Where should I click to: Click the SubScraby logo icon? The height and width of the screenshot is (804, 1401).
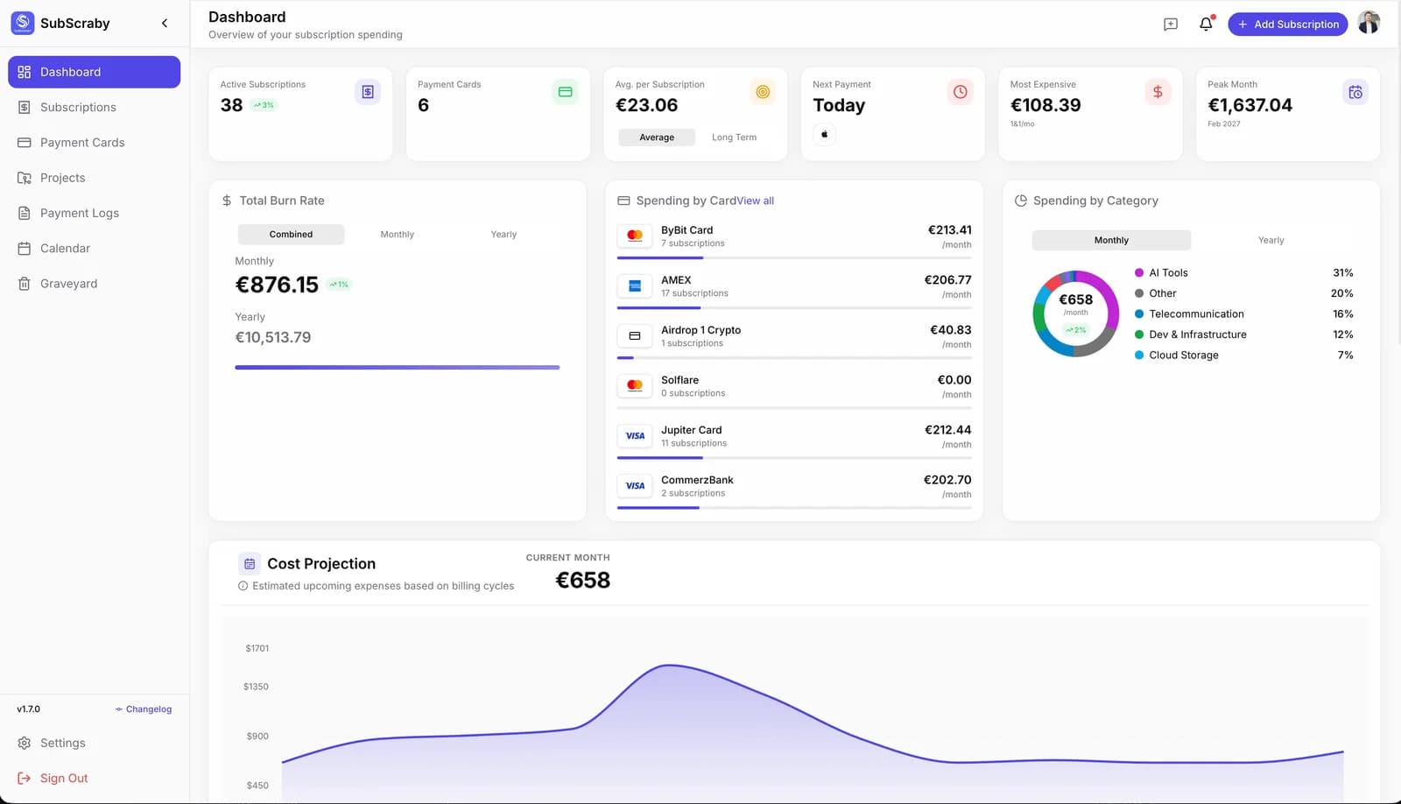click(23, 23)
